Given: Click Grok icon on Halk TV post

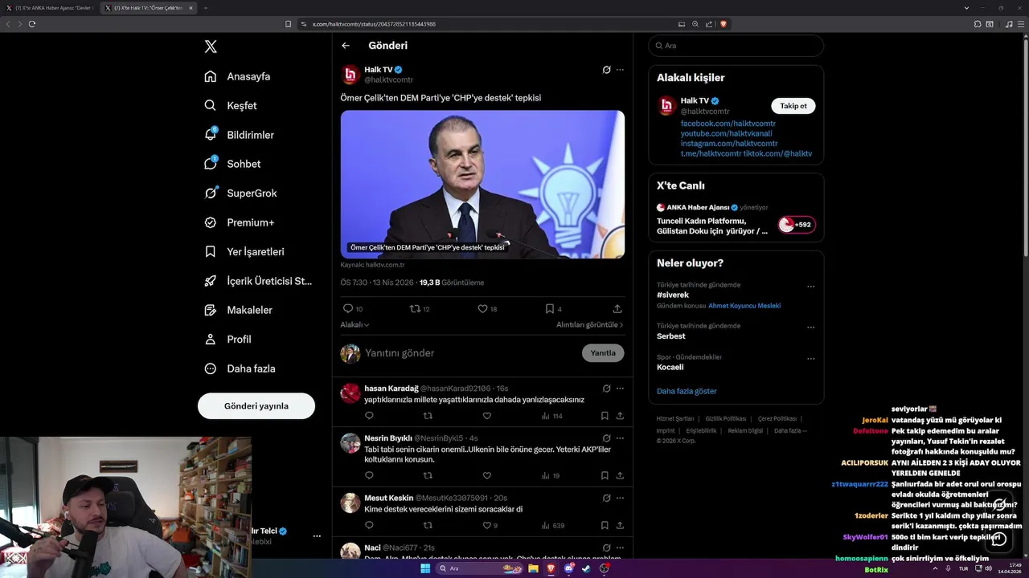Looking at the screenshot, I should tap(607, 70).
